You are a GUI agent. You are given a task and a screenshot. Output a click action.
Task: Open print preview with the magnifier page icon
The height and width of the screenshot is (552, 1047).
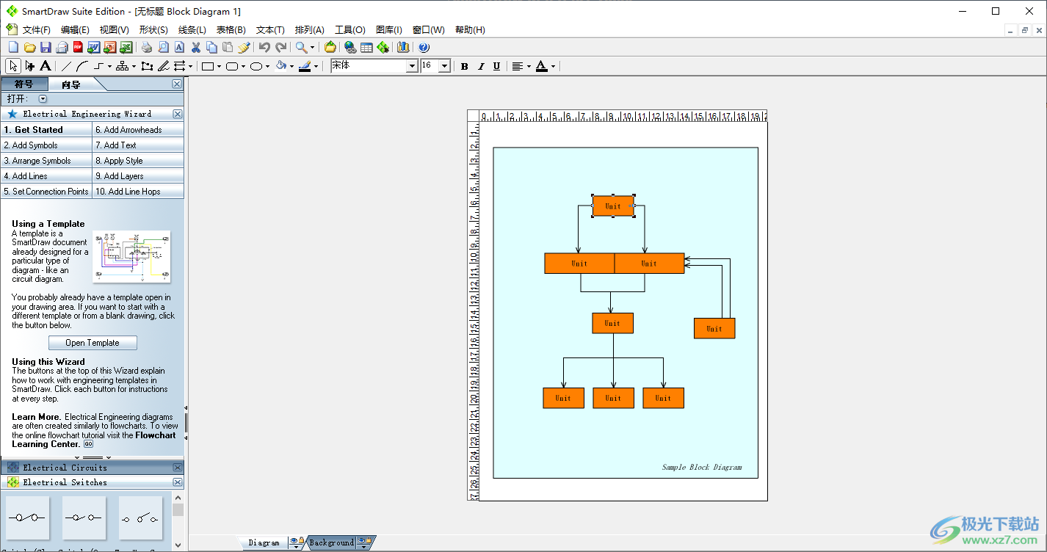(163, 47)
